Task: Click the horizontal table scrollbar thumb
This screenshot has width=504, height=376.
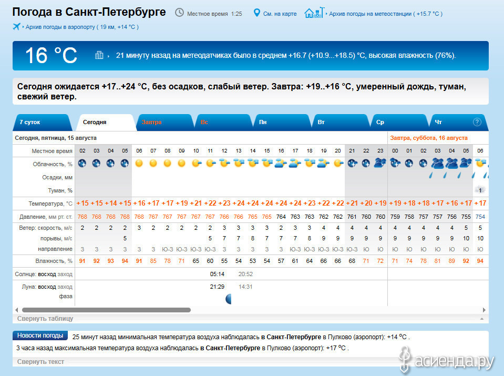Action: pyautogui.click(x=106, y=310)
